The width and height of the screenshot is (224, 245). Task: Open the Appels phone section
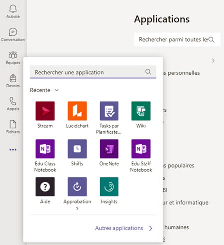[x=13, y=104]
